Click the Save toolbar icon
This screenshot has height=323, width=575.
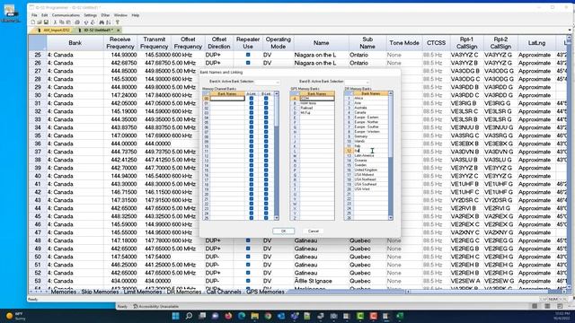pyautogui.click(x=46, y=22)
